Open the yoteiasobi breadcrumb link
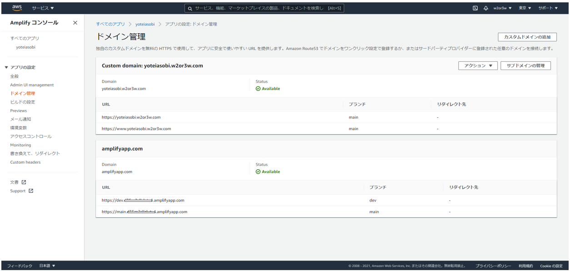Screen dimensions: 570x271 pyautogui.click(x=145, y=24)
